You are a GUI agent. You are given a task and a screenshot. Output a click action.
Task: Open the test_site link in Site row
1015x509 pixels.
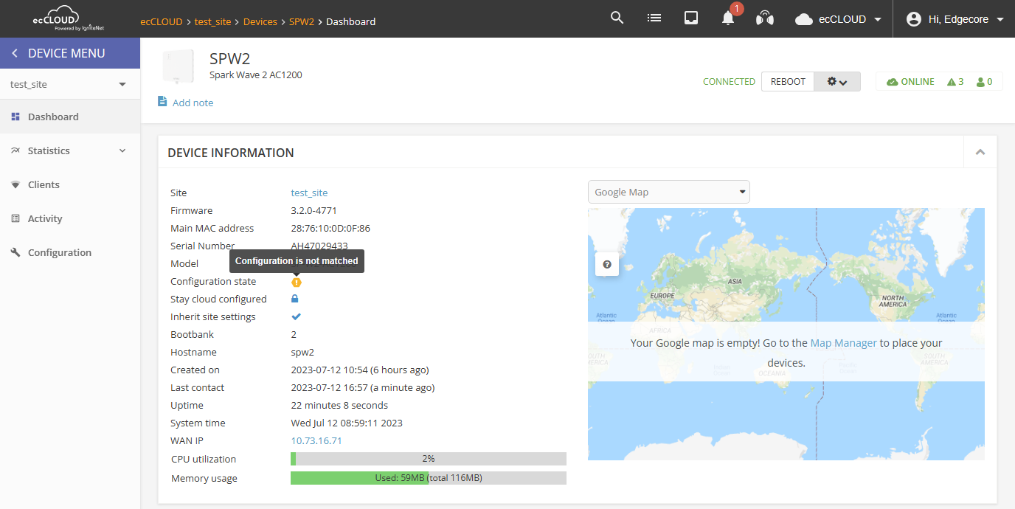click(309, 193)
